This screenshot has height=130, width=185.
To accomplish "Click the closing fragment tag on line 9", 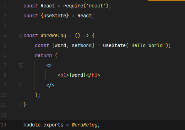I will tap(50, 85).
